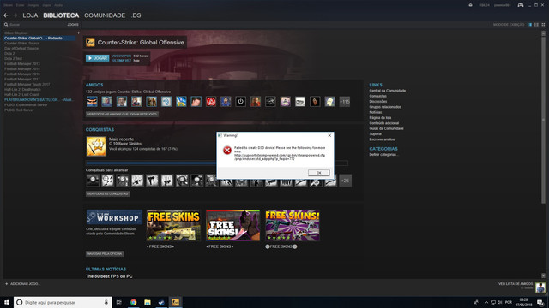Close the Warning dialog with the X
The width and height of the screenshot is (549, 308).
[329, 135]
